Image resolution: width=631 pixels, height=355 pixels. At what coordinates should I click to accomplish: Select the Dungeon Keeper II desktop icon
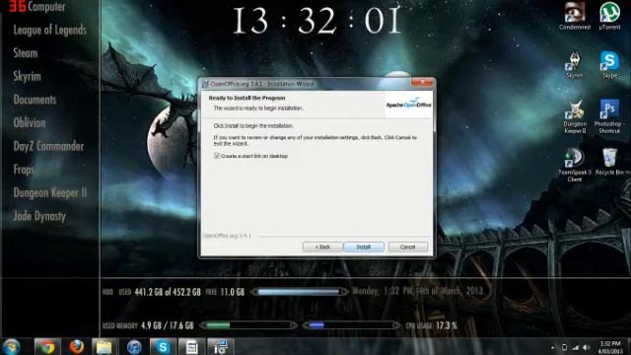574,116
